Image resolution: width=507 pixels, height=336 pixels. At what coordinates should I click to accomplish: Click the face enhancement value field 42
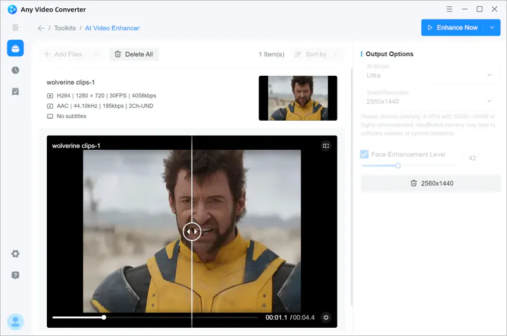pos(477,158)
